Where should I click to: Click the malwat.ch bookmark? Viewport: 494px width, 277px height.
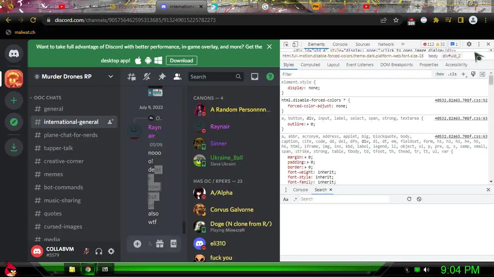[x=20, y=32]
